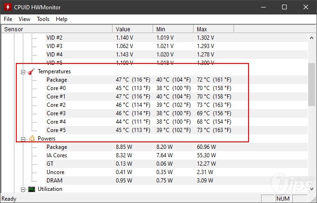Click the Powers group label

coord(47,139)
